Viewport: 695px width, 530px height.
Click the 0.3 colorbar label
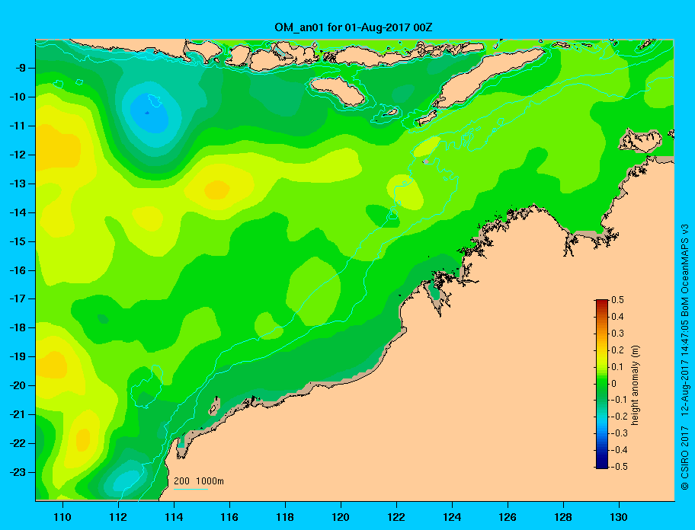click(617, 334)
